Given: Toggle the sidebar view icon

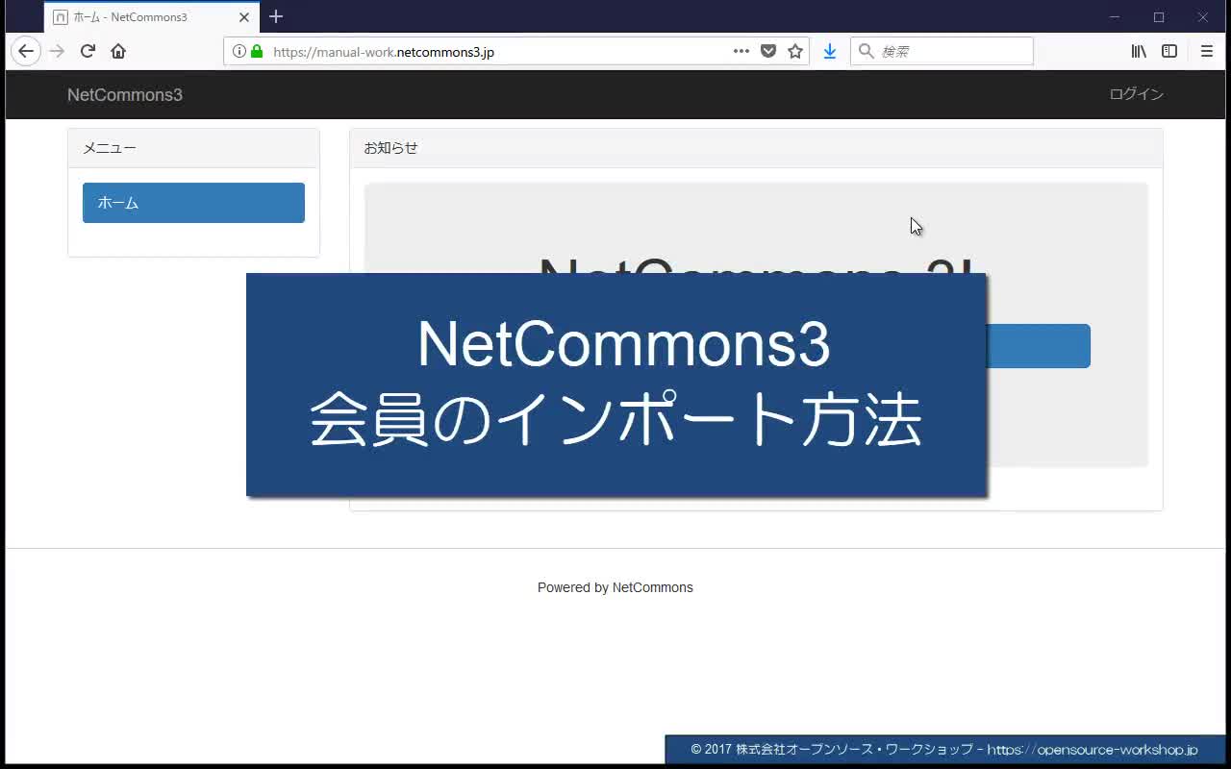Looking at the screenshot, I should click(x=1169, y=51).
